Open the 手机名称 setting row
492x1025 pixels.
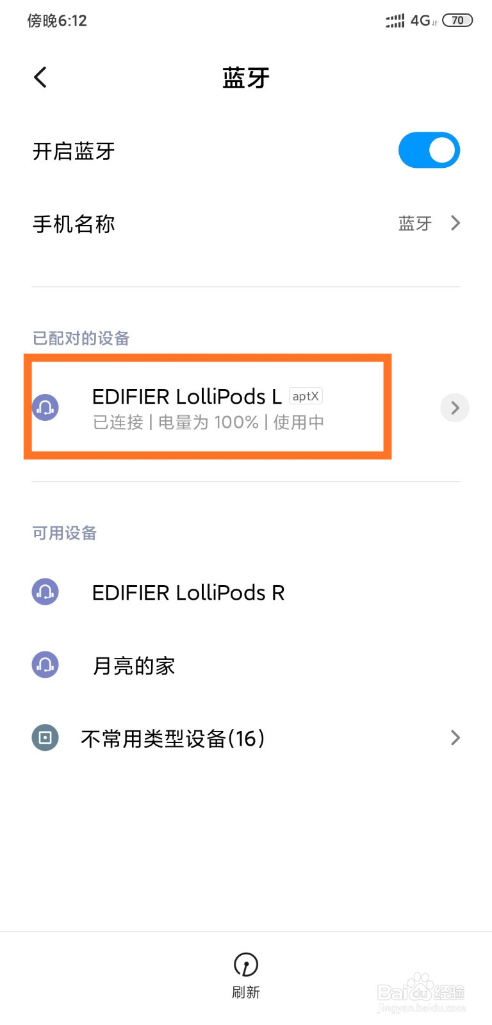click(246, 224)
